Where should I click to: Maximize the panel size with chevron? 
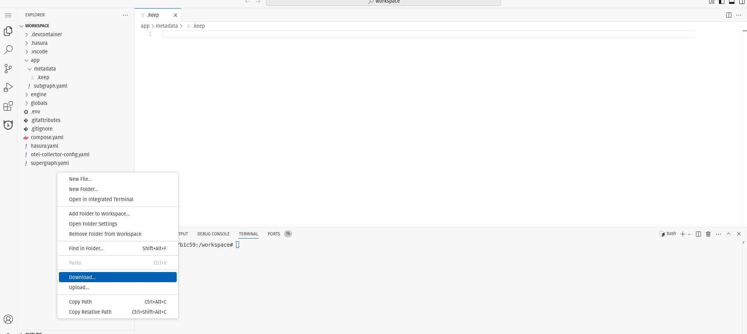(729, 234)
